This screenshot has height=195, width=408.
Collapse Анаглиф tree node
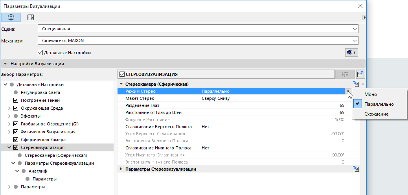(x=17, y=171)
